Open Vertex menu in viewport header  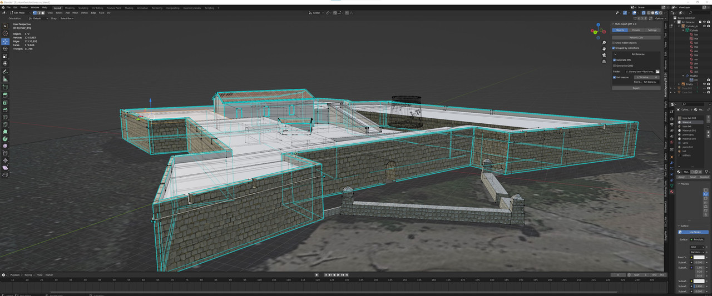(85, 13)
